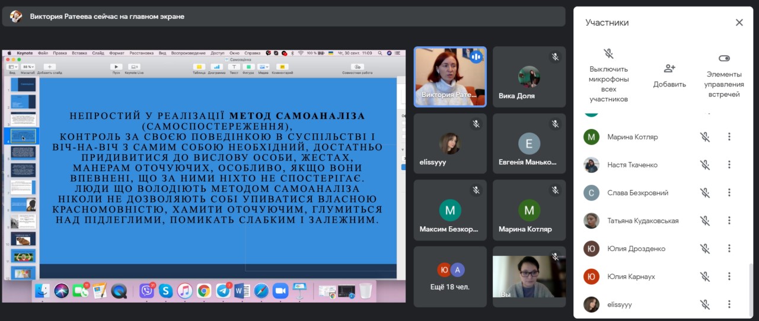The image size is (759, 321).
Task: Open more options for Марина Котляр
Action: point(729,137)
